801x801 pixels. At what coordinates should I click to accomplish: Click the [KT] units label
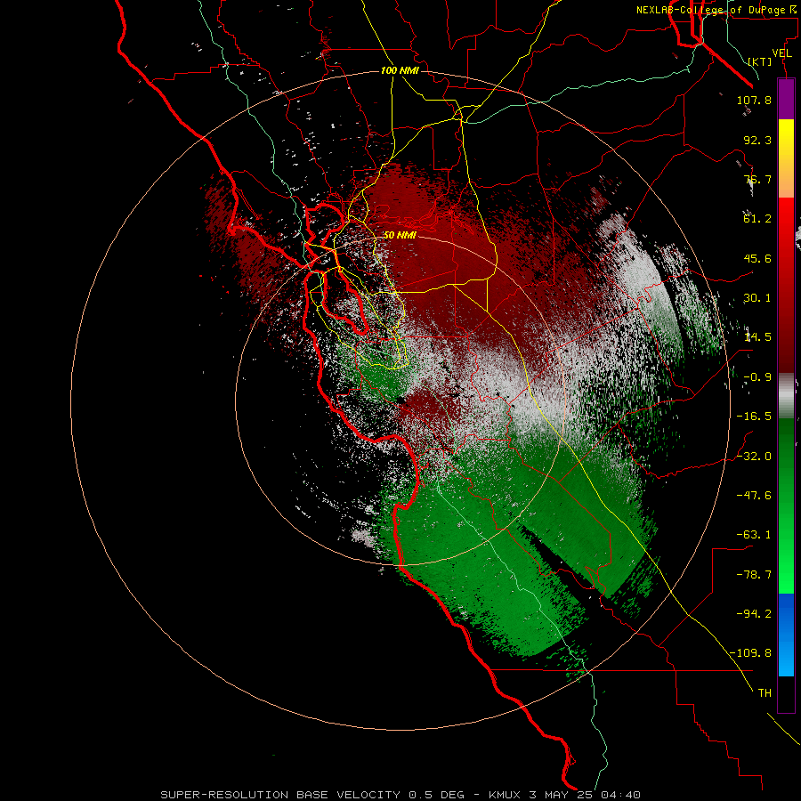(760, 61)
